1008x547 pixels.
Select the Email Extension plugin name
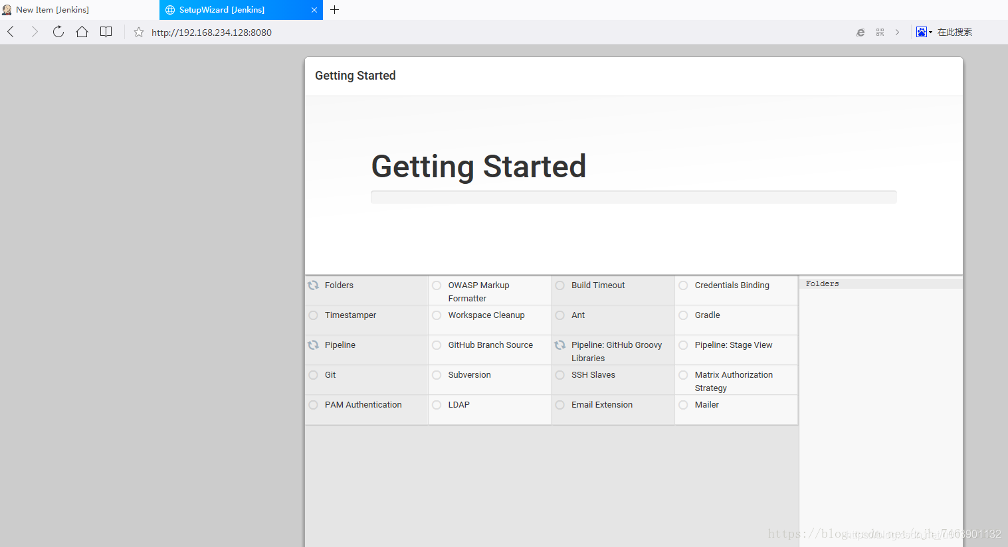coord(602,405)
